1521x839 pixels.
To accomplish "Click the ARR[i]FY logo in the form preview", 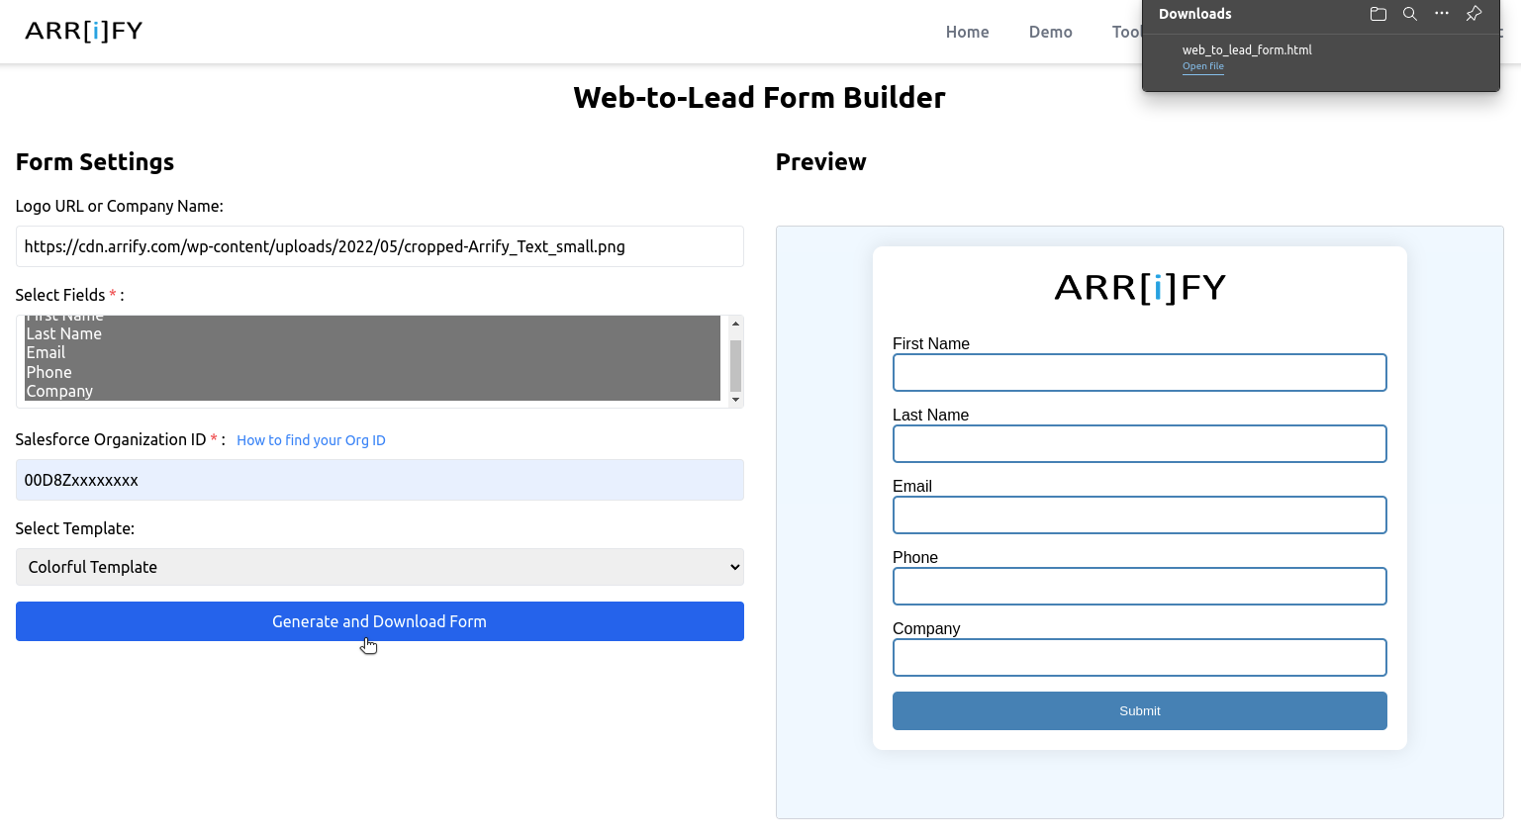I will coord(1139,288).
